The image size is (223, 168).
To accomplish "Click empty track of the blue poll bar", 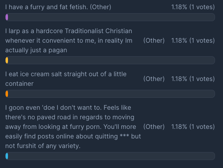I will click(x=111, y=156).
